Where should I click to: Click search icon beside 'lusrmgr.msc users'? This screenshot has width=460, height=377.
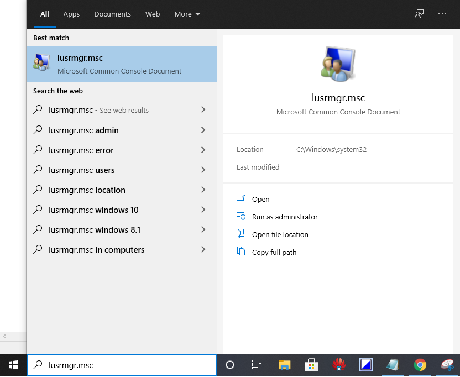38,170
